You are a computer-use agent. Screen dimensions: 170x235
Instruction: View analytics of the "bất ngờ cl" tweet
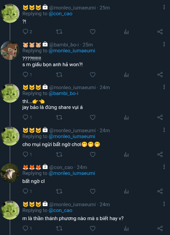pyautogui.click(x=126, y=191)
